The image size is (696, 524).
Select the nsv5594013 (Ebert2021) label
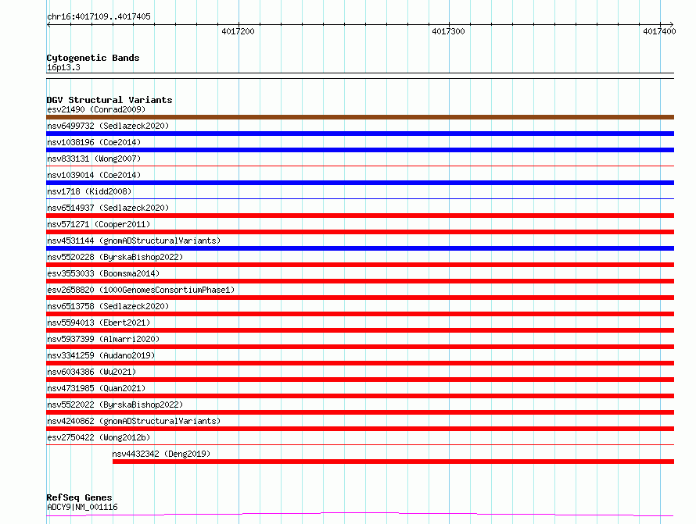tap(99, 323)
